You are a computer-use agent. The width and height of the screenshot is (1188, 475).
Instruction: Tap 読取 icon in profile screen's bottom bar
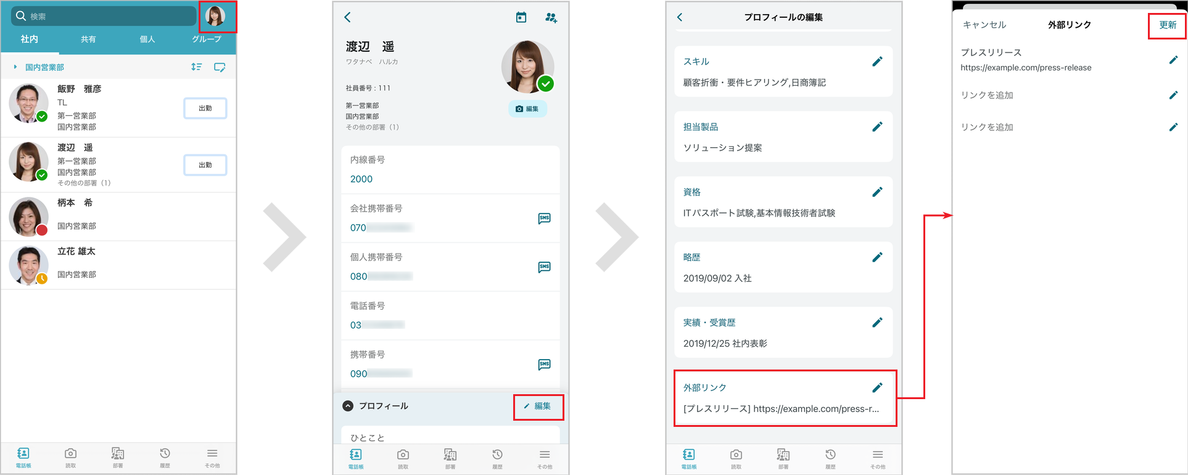click(403, 459)
